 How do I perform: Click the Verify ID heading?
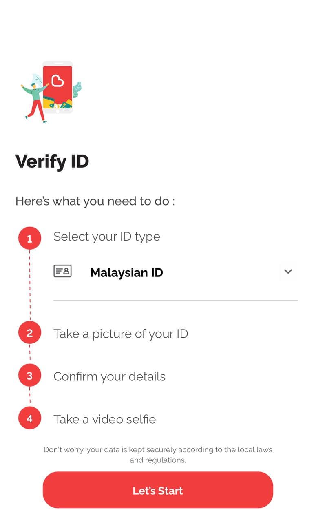click(52, 161)
